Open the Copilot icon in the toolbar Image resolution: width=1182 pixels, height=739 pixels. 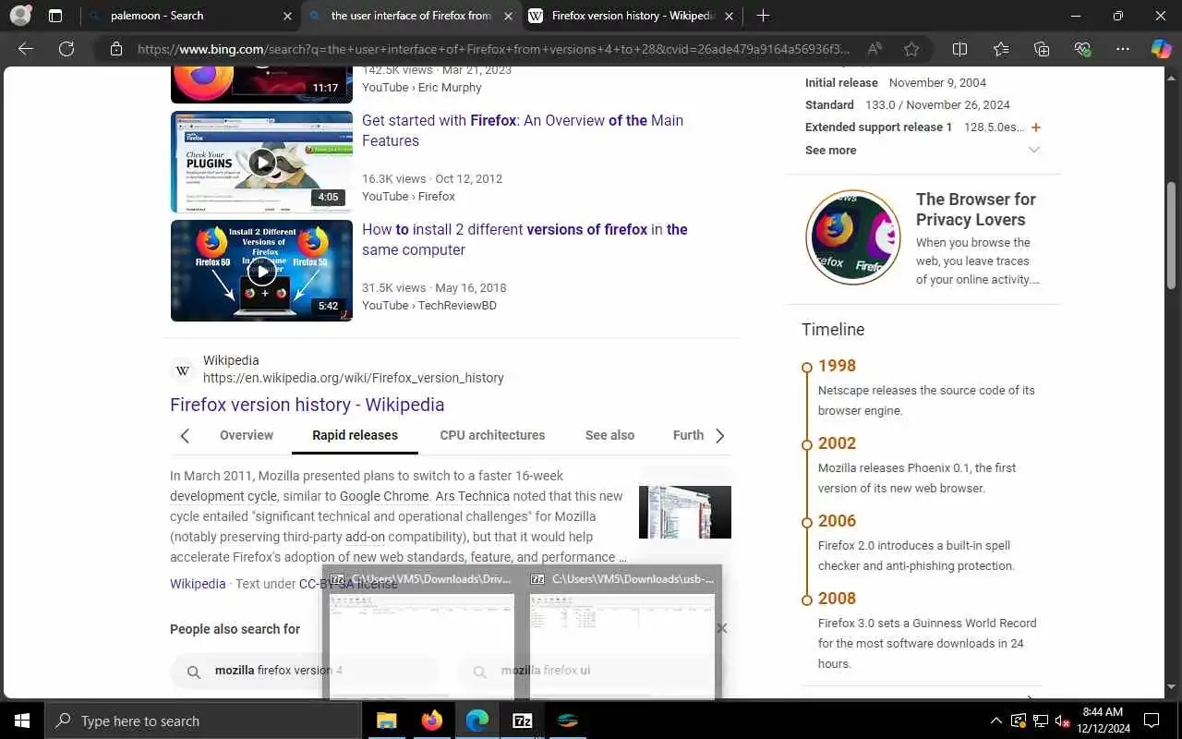(x=1161, y=49)
